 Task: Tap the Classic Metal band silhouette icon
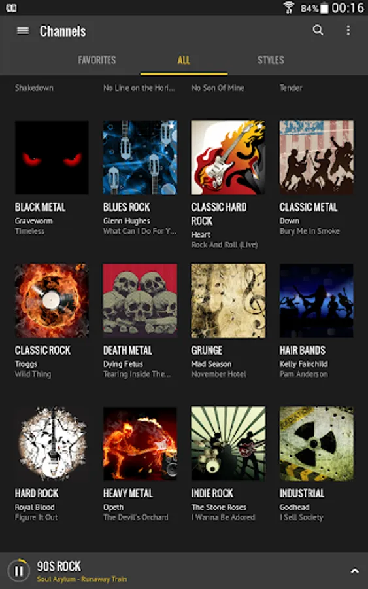316,158
